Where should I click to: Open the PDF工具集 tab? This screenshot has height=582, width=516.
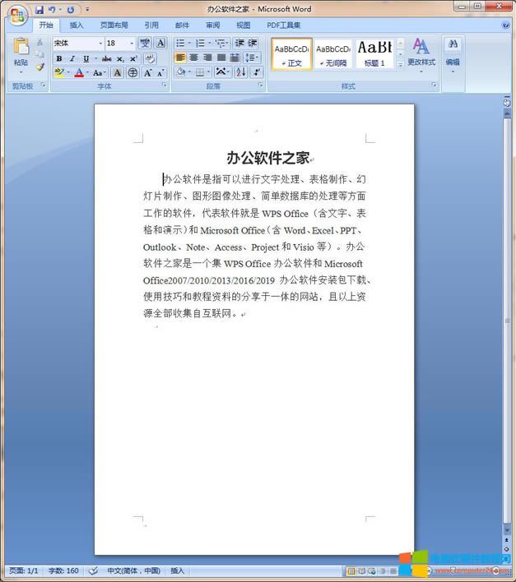point(283,25)
